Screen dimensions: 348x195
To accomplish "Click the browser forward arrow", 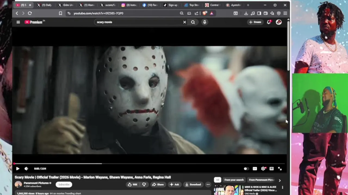I will point(23,13).
